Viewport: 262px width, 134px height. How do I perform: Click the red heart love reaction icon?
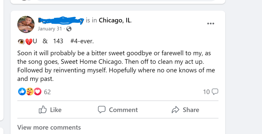pos(38,91)
